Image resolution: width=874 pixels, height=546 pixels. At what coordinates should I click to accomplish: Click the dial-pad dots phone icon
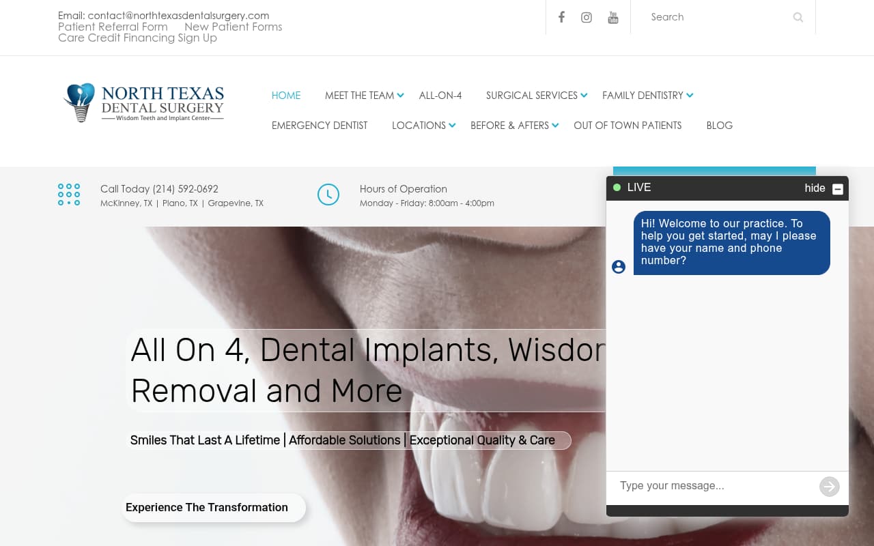coord(69,195)
